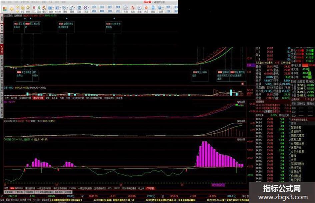315x203 pixels.
Task: Open the 论股 discussion icon
Action: [x=79, y=9]
